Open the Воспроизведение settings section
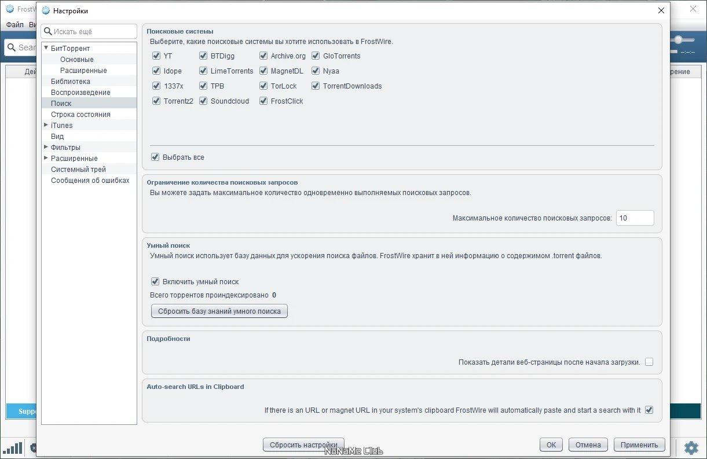Viewport: 707px width, 459px height. click(80, 93)
